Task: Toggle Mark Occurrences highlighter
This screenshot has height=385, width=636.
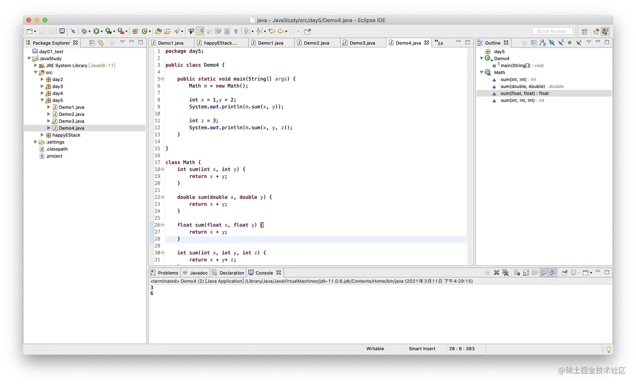Action: click(200, 31)
